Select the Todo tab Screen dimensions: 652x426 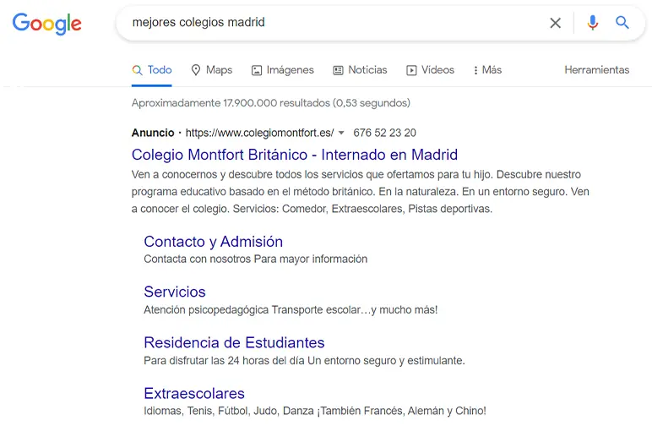[152, 70]
